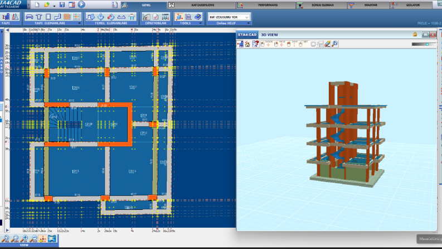Toggle the lock icon in 3D view title
The height and width of the screenshot is (249, 442).
(x=415, y=35)
